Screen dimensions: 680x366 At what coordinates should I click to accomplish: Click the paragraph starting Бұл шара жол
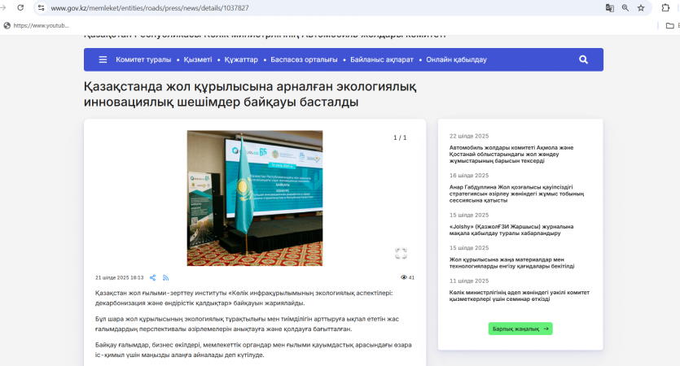(x=248, y=324)
